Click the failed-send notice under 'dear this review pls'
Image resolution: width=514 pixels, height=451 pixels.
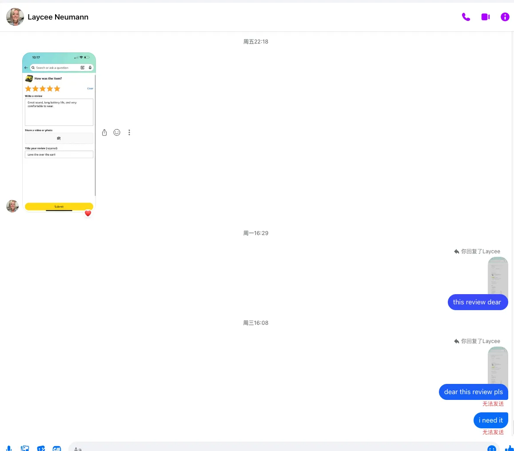click(493, 404)
